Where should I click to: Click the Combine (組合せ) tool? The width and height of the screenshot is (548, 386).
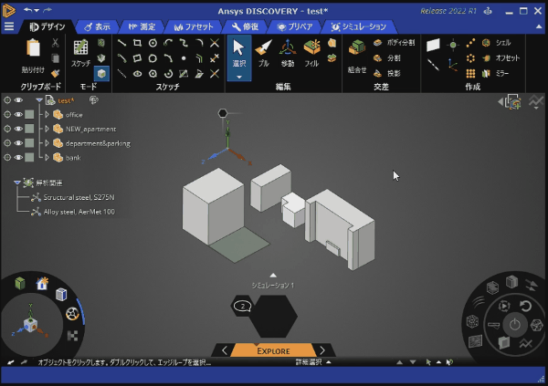(x=357, y=57)
